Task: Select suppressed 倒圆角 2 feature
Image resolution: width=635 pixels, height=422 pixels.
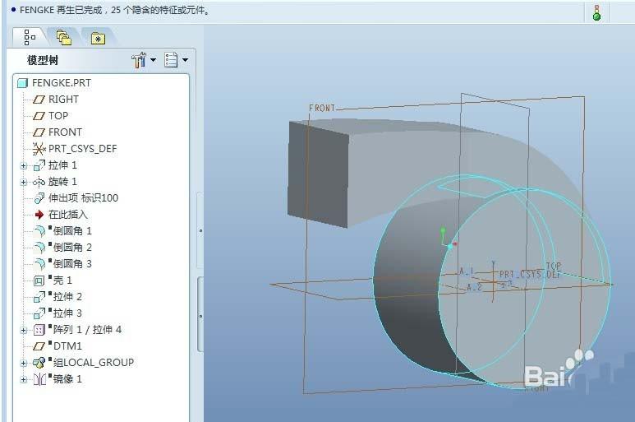Action: click(x=72, y=248)
